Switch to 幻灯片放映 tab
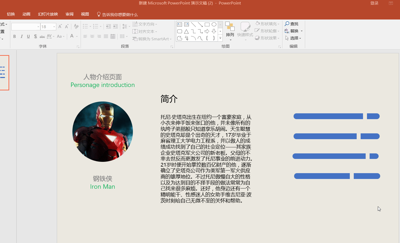 48,14
